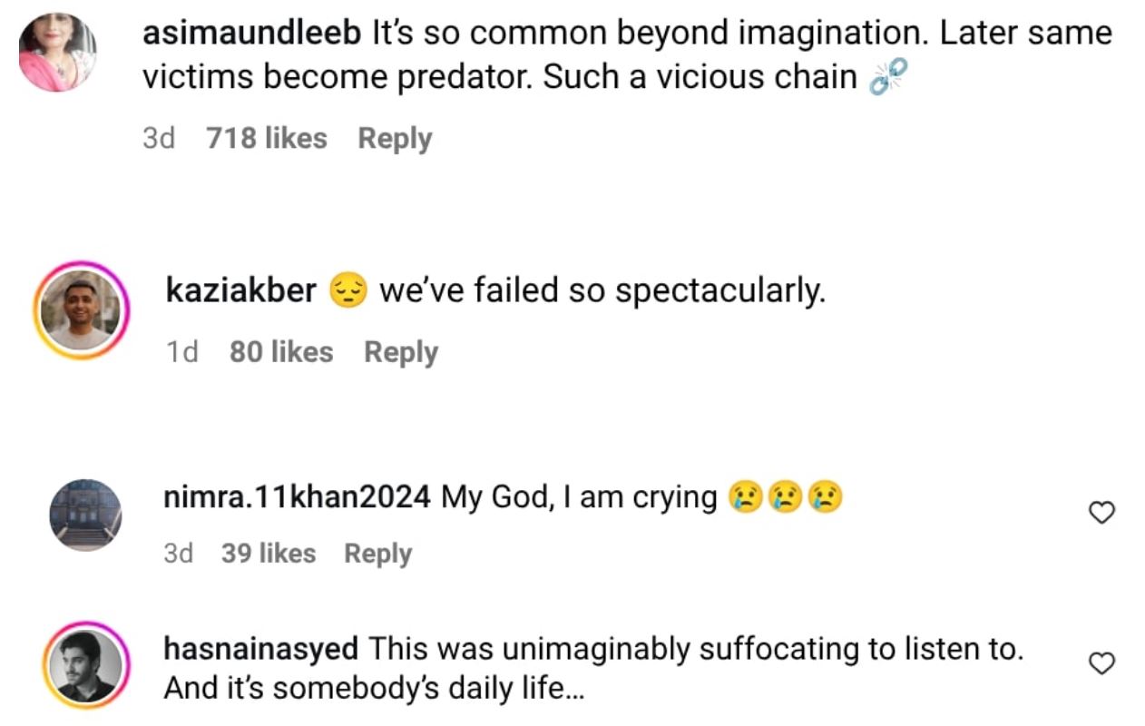This screenshot has width=1145, height=726.
Task: View the 80 likes list
Action: click(281, 352)
